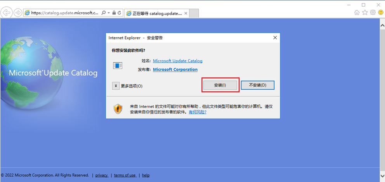Click the 不安装(D) don't install button
This screenshot has width=385, height=182.
(258, 85)
